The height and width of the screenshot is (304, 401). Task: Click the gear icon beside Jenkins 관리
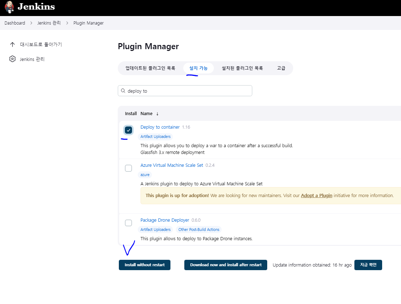click(12, 59)
